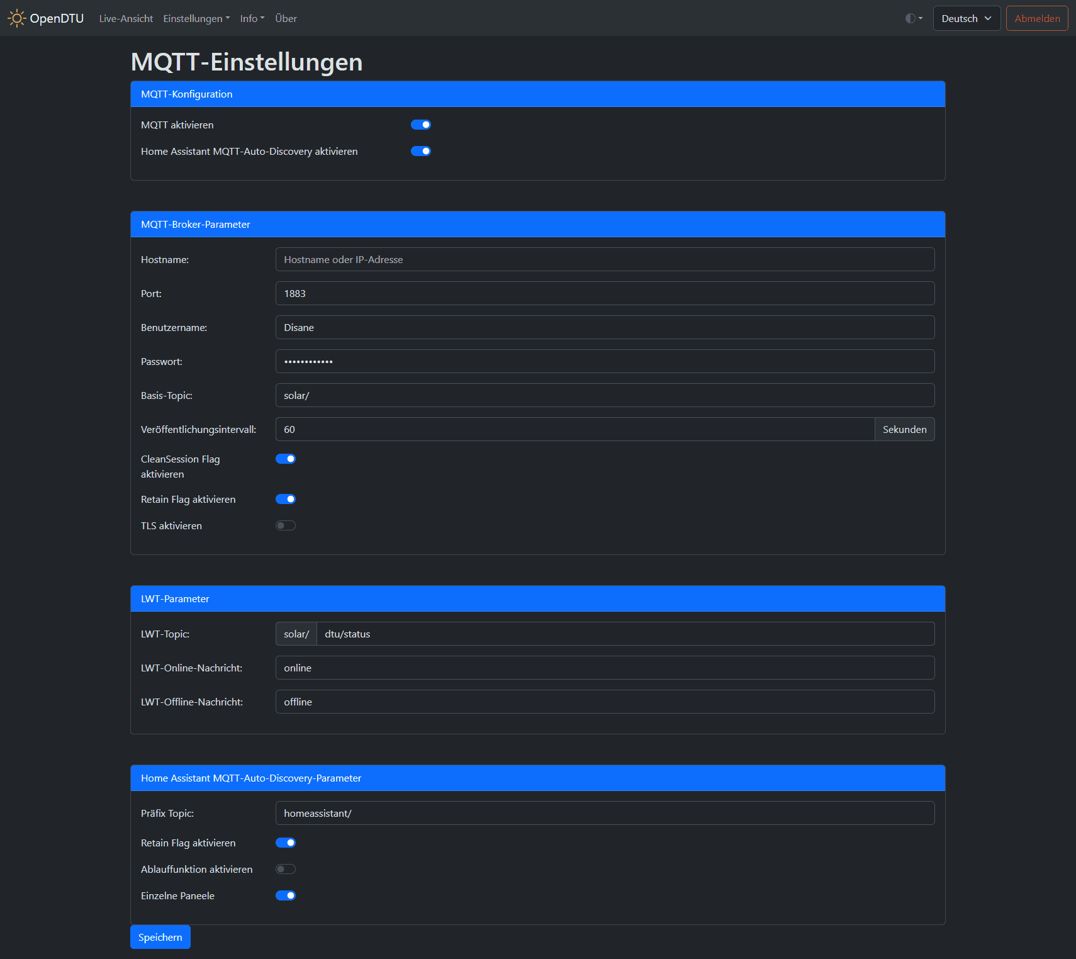Enable Ablauffunktion aktivieren switch
Image resolution: width=1076 pixels, height=959 pixels.
pos(285,869)
